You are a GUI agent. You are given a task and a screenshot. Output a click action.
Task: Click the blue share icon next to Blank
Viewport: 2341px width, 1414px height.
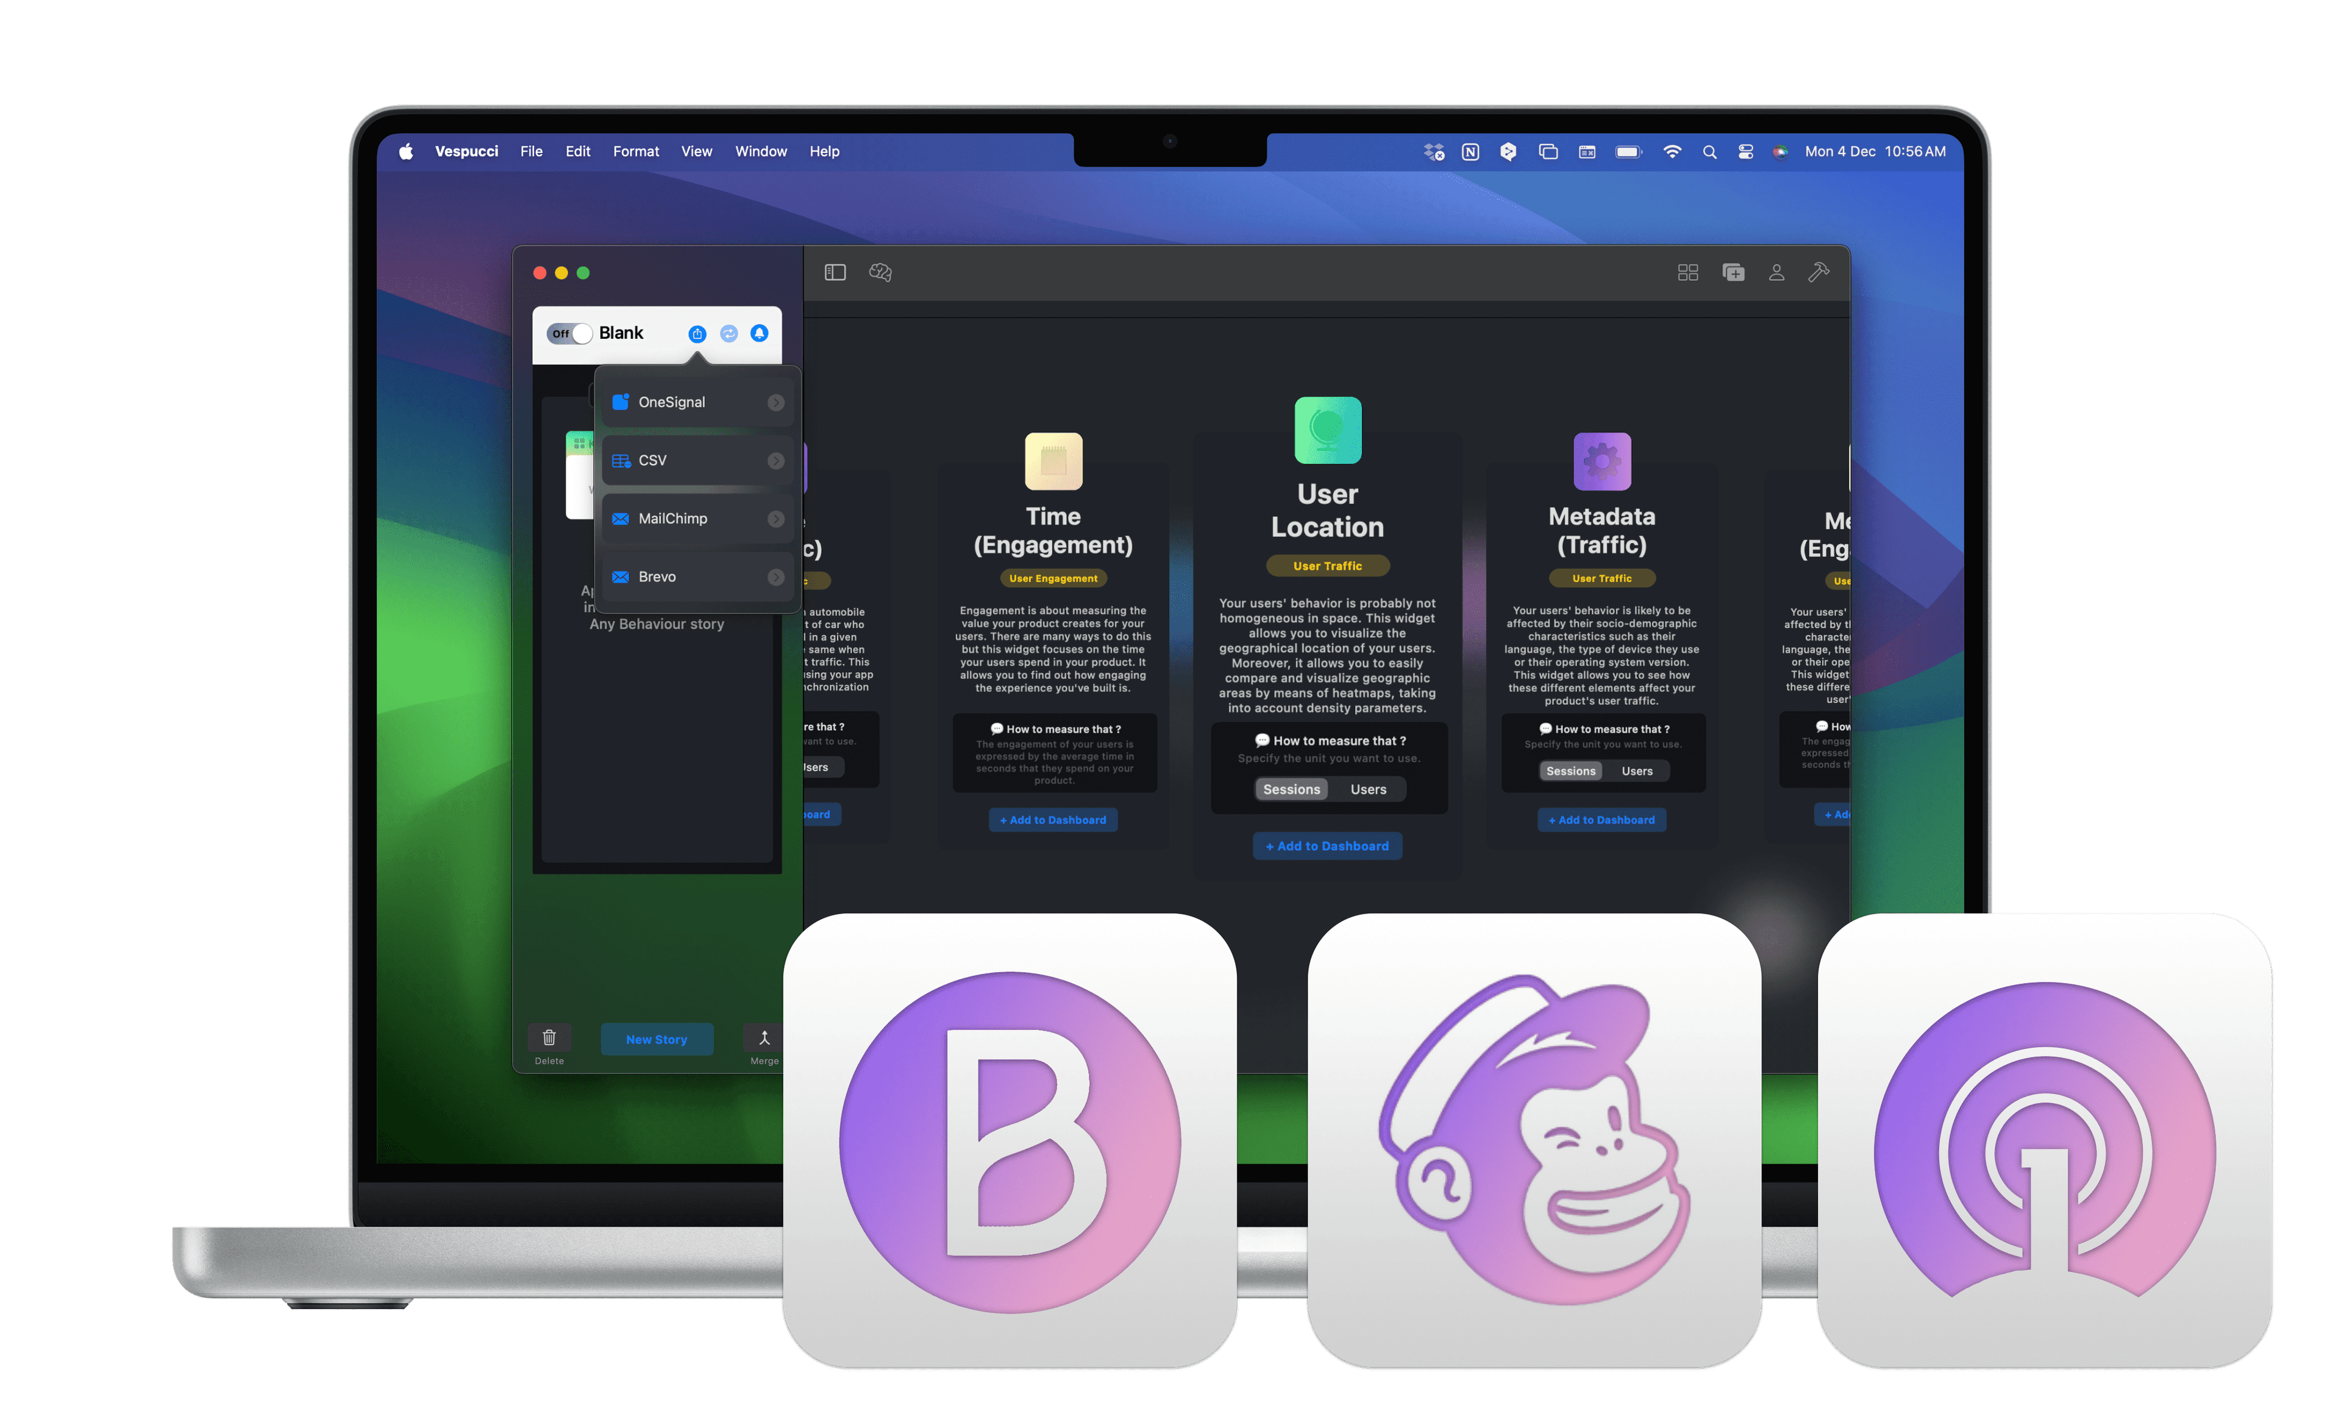(x=697, y=333)
